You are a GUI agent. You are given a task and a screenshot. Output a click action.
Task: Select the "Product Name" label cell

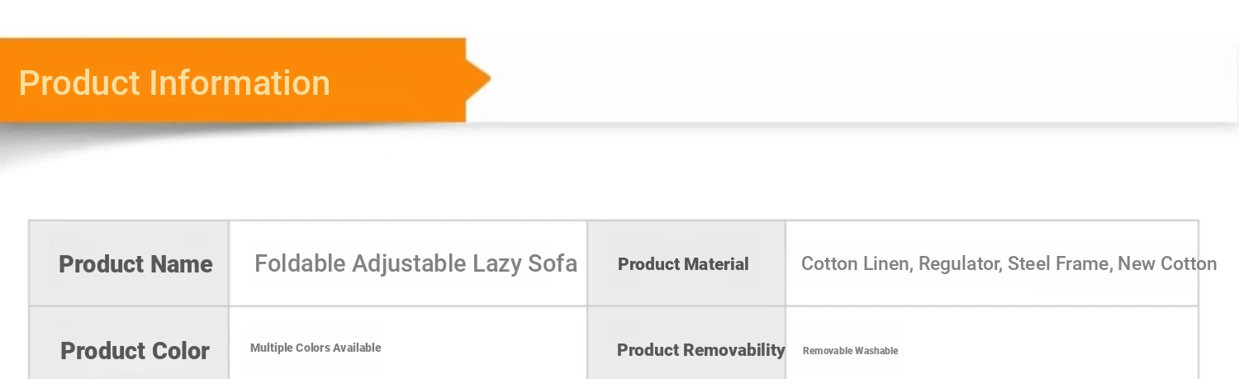point(135,264)
